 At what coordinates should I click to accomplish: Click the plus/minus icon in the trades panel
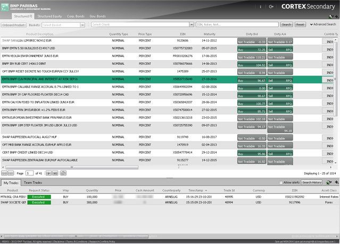(x=336, y=182)
